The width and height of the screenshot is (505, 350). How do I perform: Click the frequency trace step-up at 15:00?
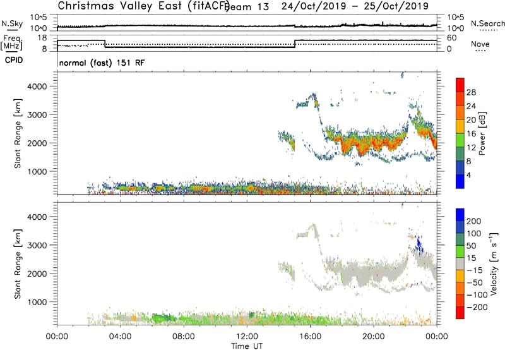(295, 44)
